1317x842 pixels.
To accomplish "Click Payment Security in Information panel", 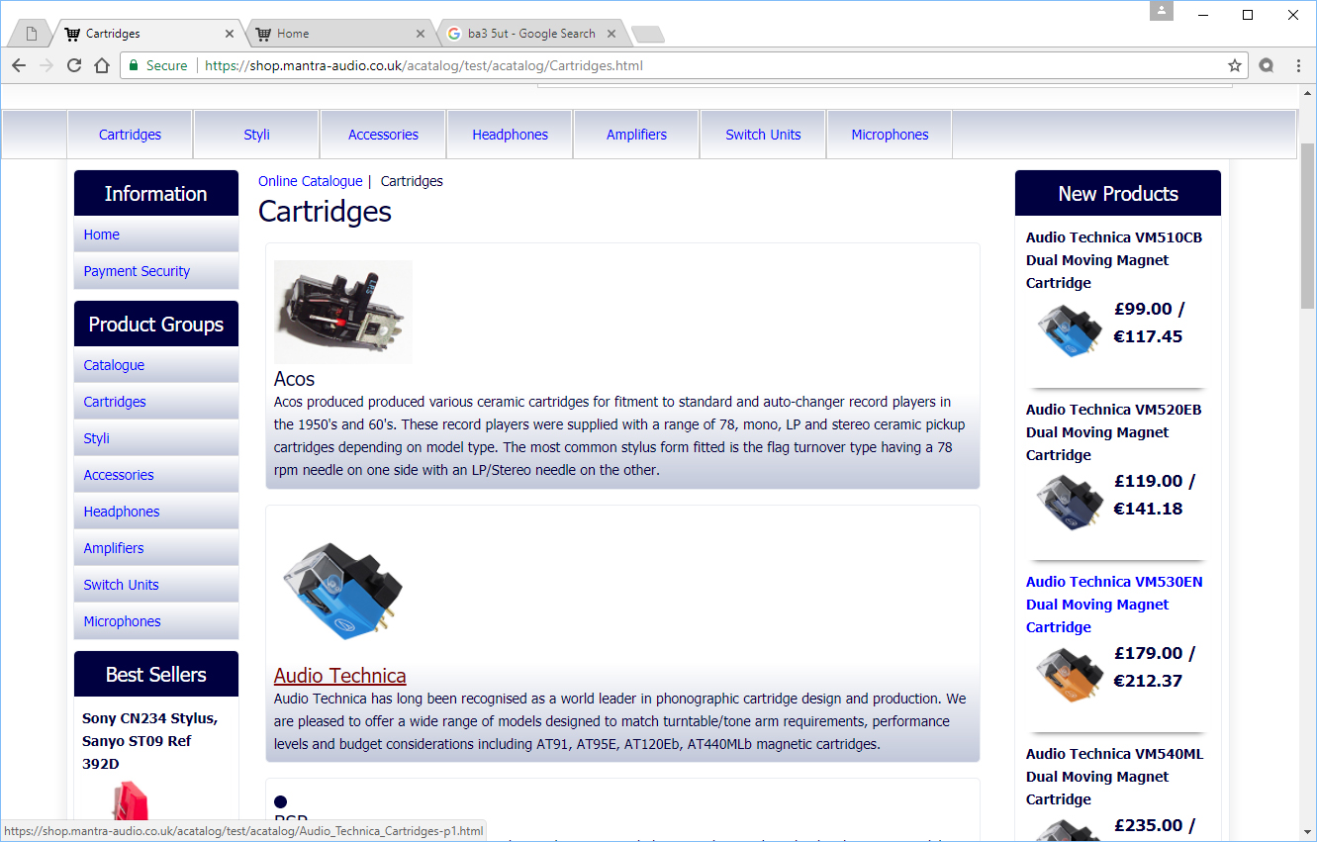I will (x=137, y=271).
